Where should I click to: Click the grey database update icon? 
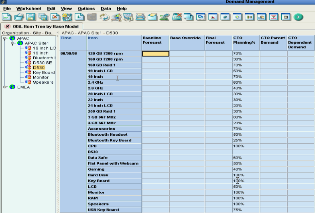[91, 17]
